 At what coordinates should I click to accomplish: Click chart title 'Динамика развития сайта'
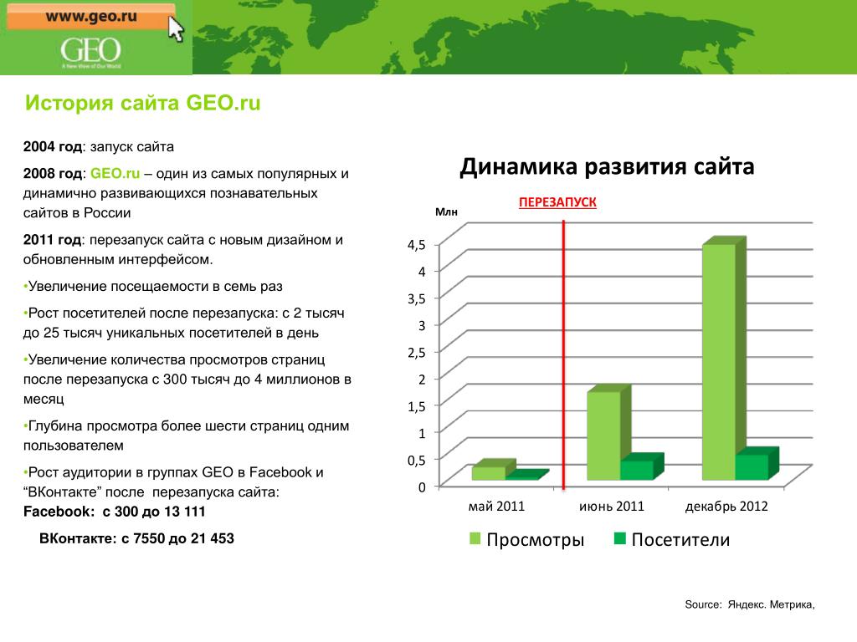(x=607, y=166)
